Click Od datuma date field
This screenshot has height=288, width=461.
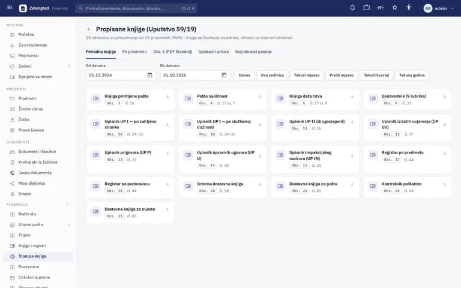coord(121,75)
